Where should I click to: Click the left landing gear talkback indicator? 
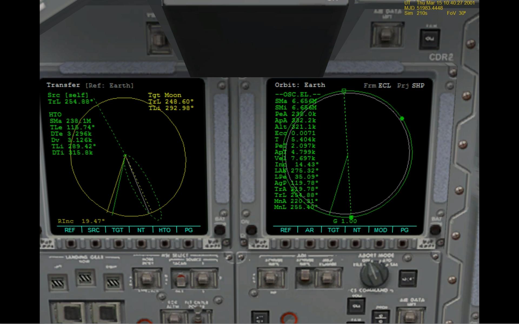[x=58, y=283]
